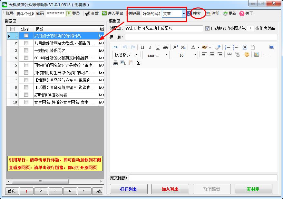This screenshot has height=199, width=283.
Task: Toggle bold formatting in the editor
Action: (x=142, y=47)
